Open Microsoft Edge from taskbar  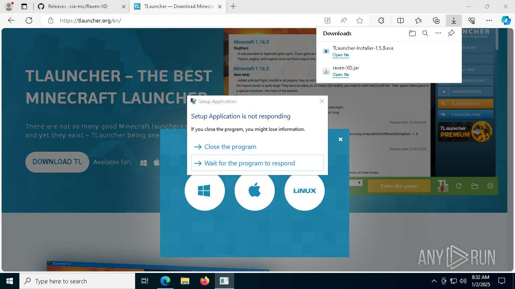tap(165, 281)
